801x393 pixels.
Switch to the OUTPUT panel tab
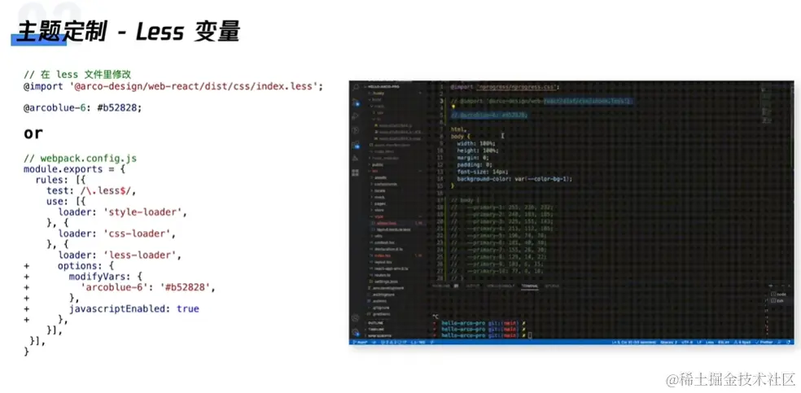pyautogui.click(x=472, y=286)
